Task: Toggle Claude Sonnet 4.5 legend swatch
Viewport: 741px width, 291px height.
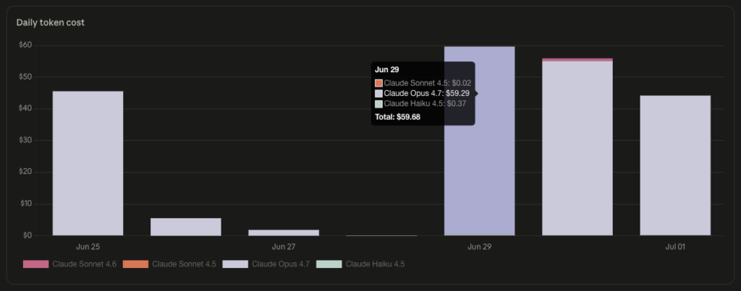Action: (x=135, y=264)
